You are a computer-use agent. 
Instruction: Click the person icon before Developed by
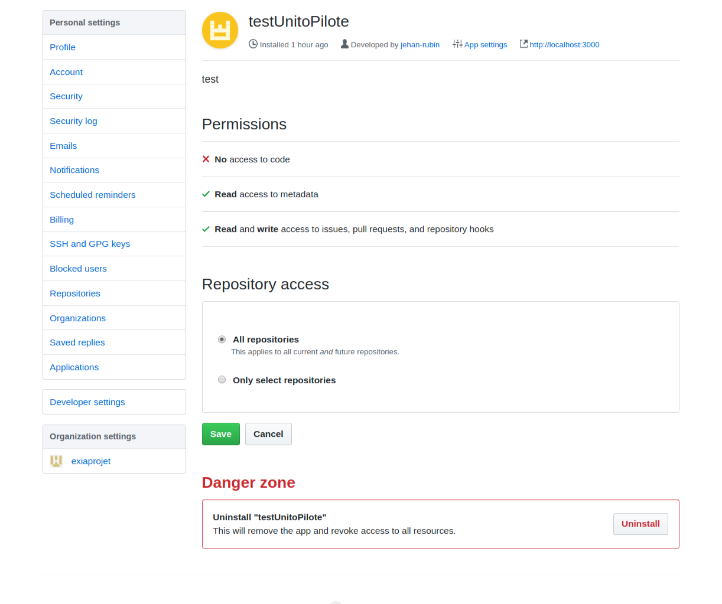(x=344, y=44)
